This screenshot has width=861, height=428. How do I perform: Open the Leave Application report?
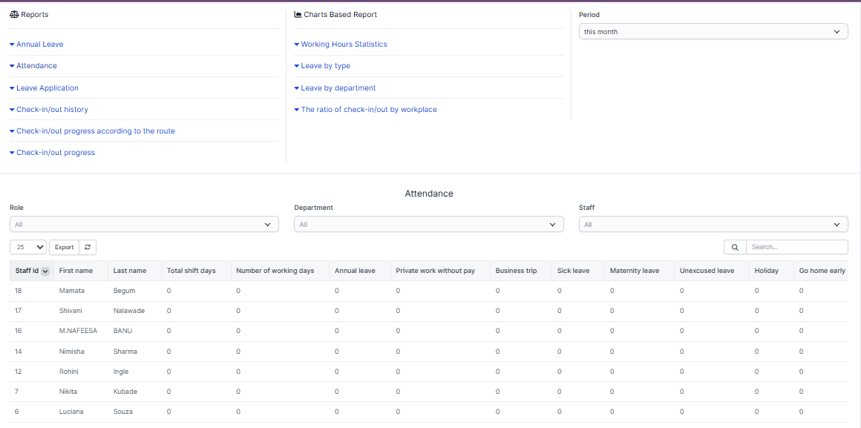click(x=48, y=88)
